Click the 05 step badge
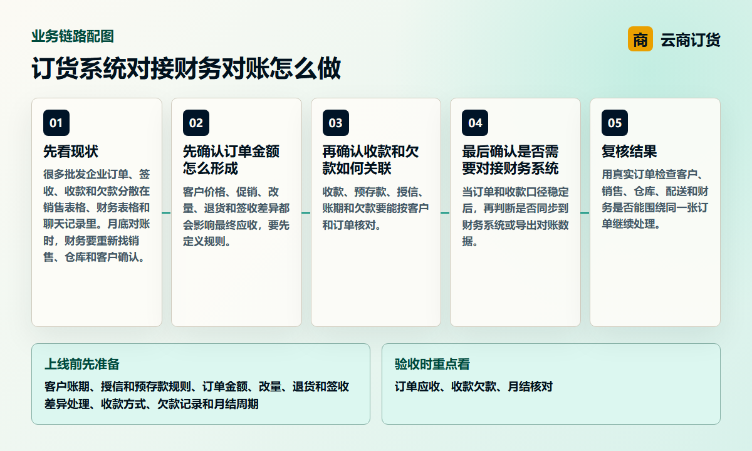The image size is (752, 451). (615, 123)
